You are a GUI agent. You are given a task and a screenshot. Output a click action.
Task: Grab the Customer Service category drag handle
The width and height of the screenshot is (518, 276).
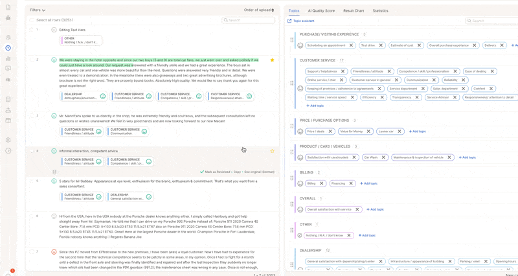[292, 83]
